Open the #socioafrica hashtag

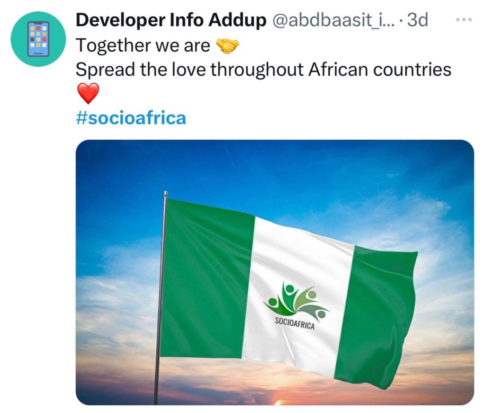(x=131, y=118)
